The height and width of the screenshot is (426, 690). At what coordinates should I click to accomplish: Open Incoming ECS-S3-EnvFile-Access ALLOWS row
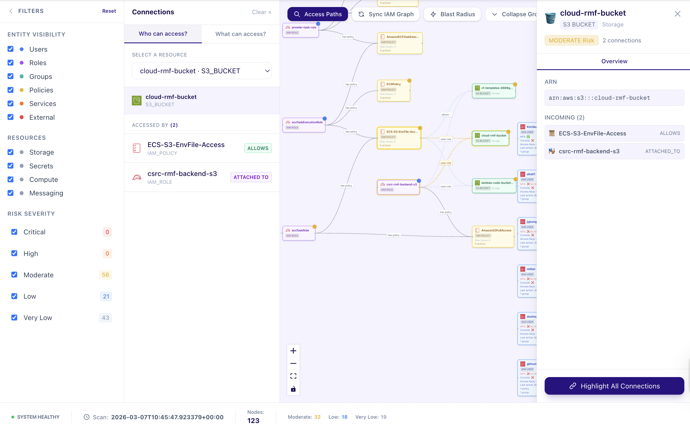614,133
